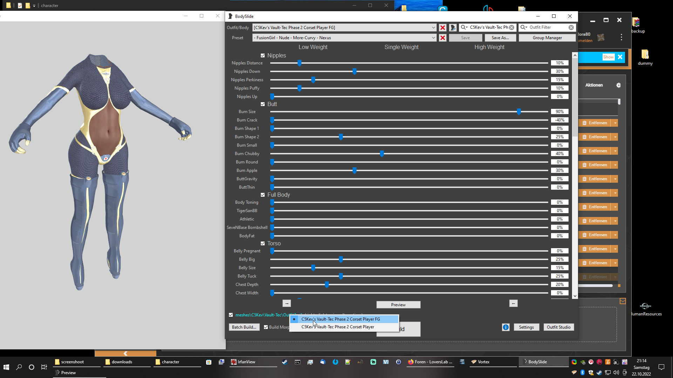Open the three-dot menu in Vortex window
This screenshot has width=673, height=378.
pos(621,37)
